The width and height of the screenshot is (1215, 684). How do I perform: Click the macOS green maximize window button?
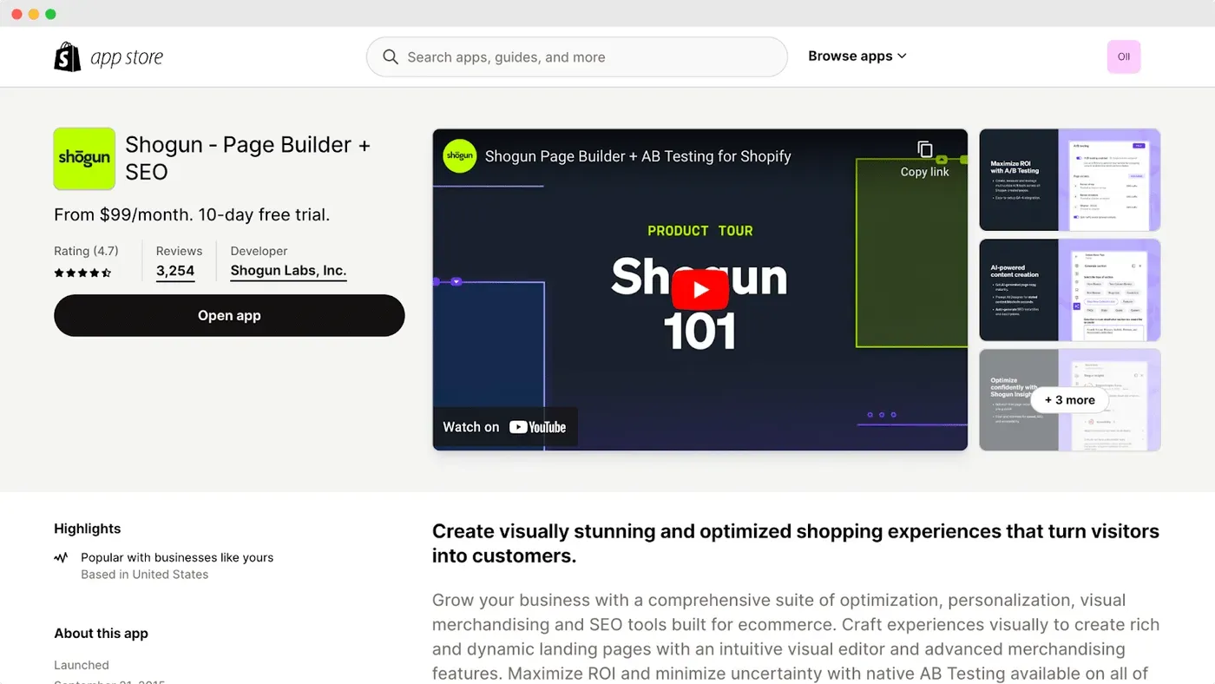[x=50, y=14]
